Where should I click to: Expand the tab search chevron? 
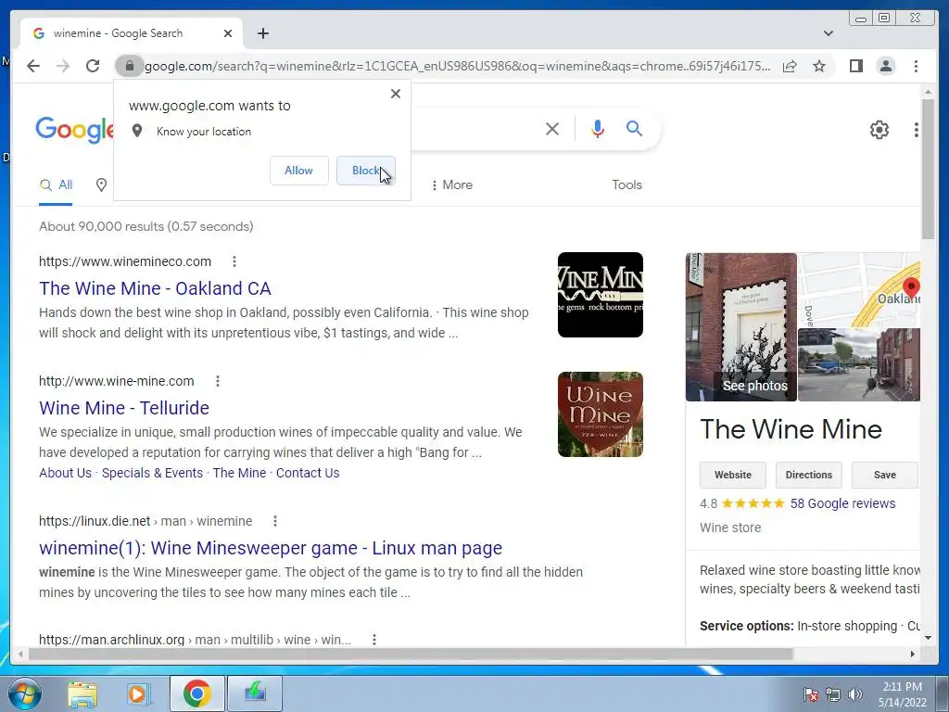(829, 33)
